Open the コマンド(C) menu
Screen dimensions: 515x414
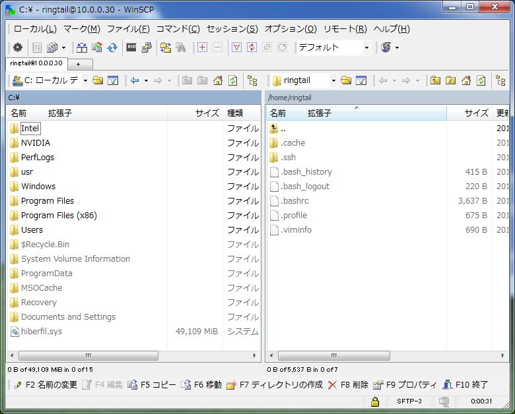178,29
